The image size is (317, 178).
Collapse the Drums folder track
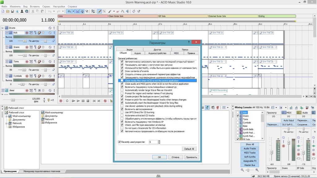[2, 28]
